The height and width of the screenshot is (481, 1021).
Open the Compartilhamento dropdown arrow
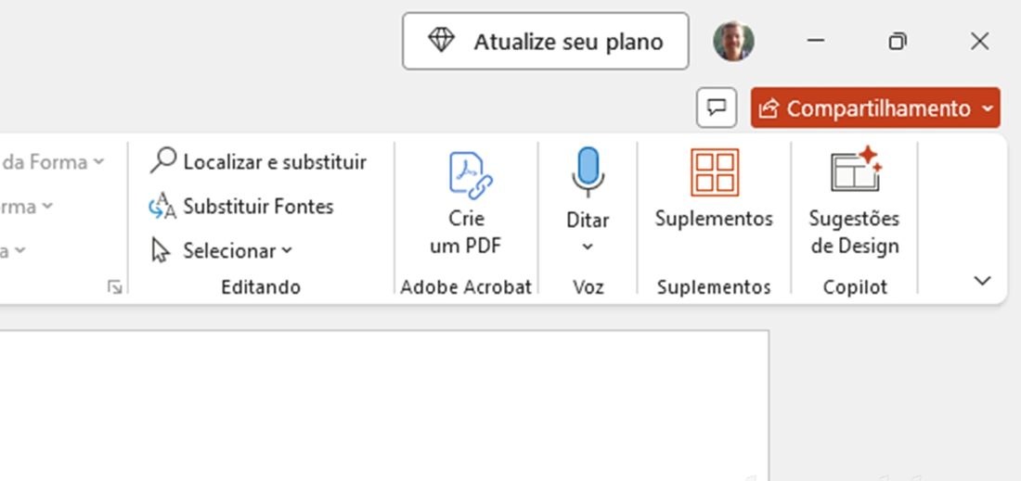pyautogui.click(x=988, y=108)
